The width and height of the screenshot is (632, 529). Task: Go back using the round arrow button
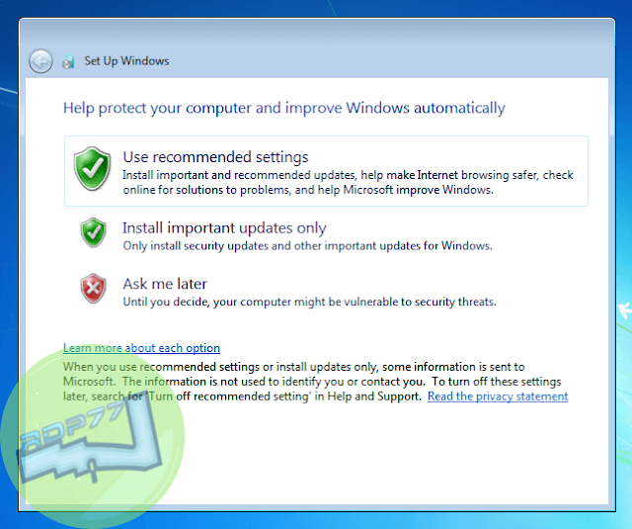[x=40, y=61]
